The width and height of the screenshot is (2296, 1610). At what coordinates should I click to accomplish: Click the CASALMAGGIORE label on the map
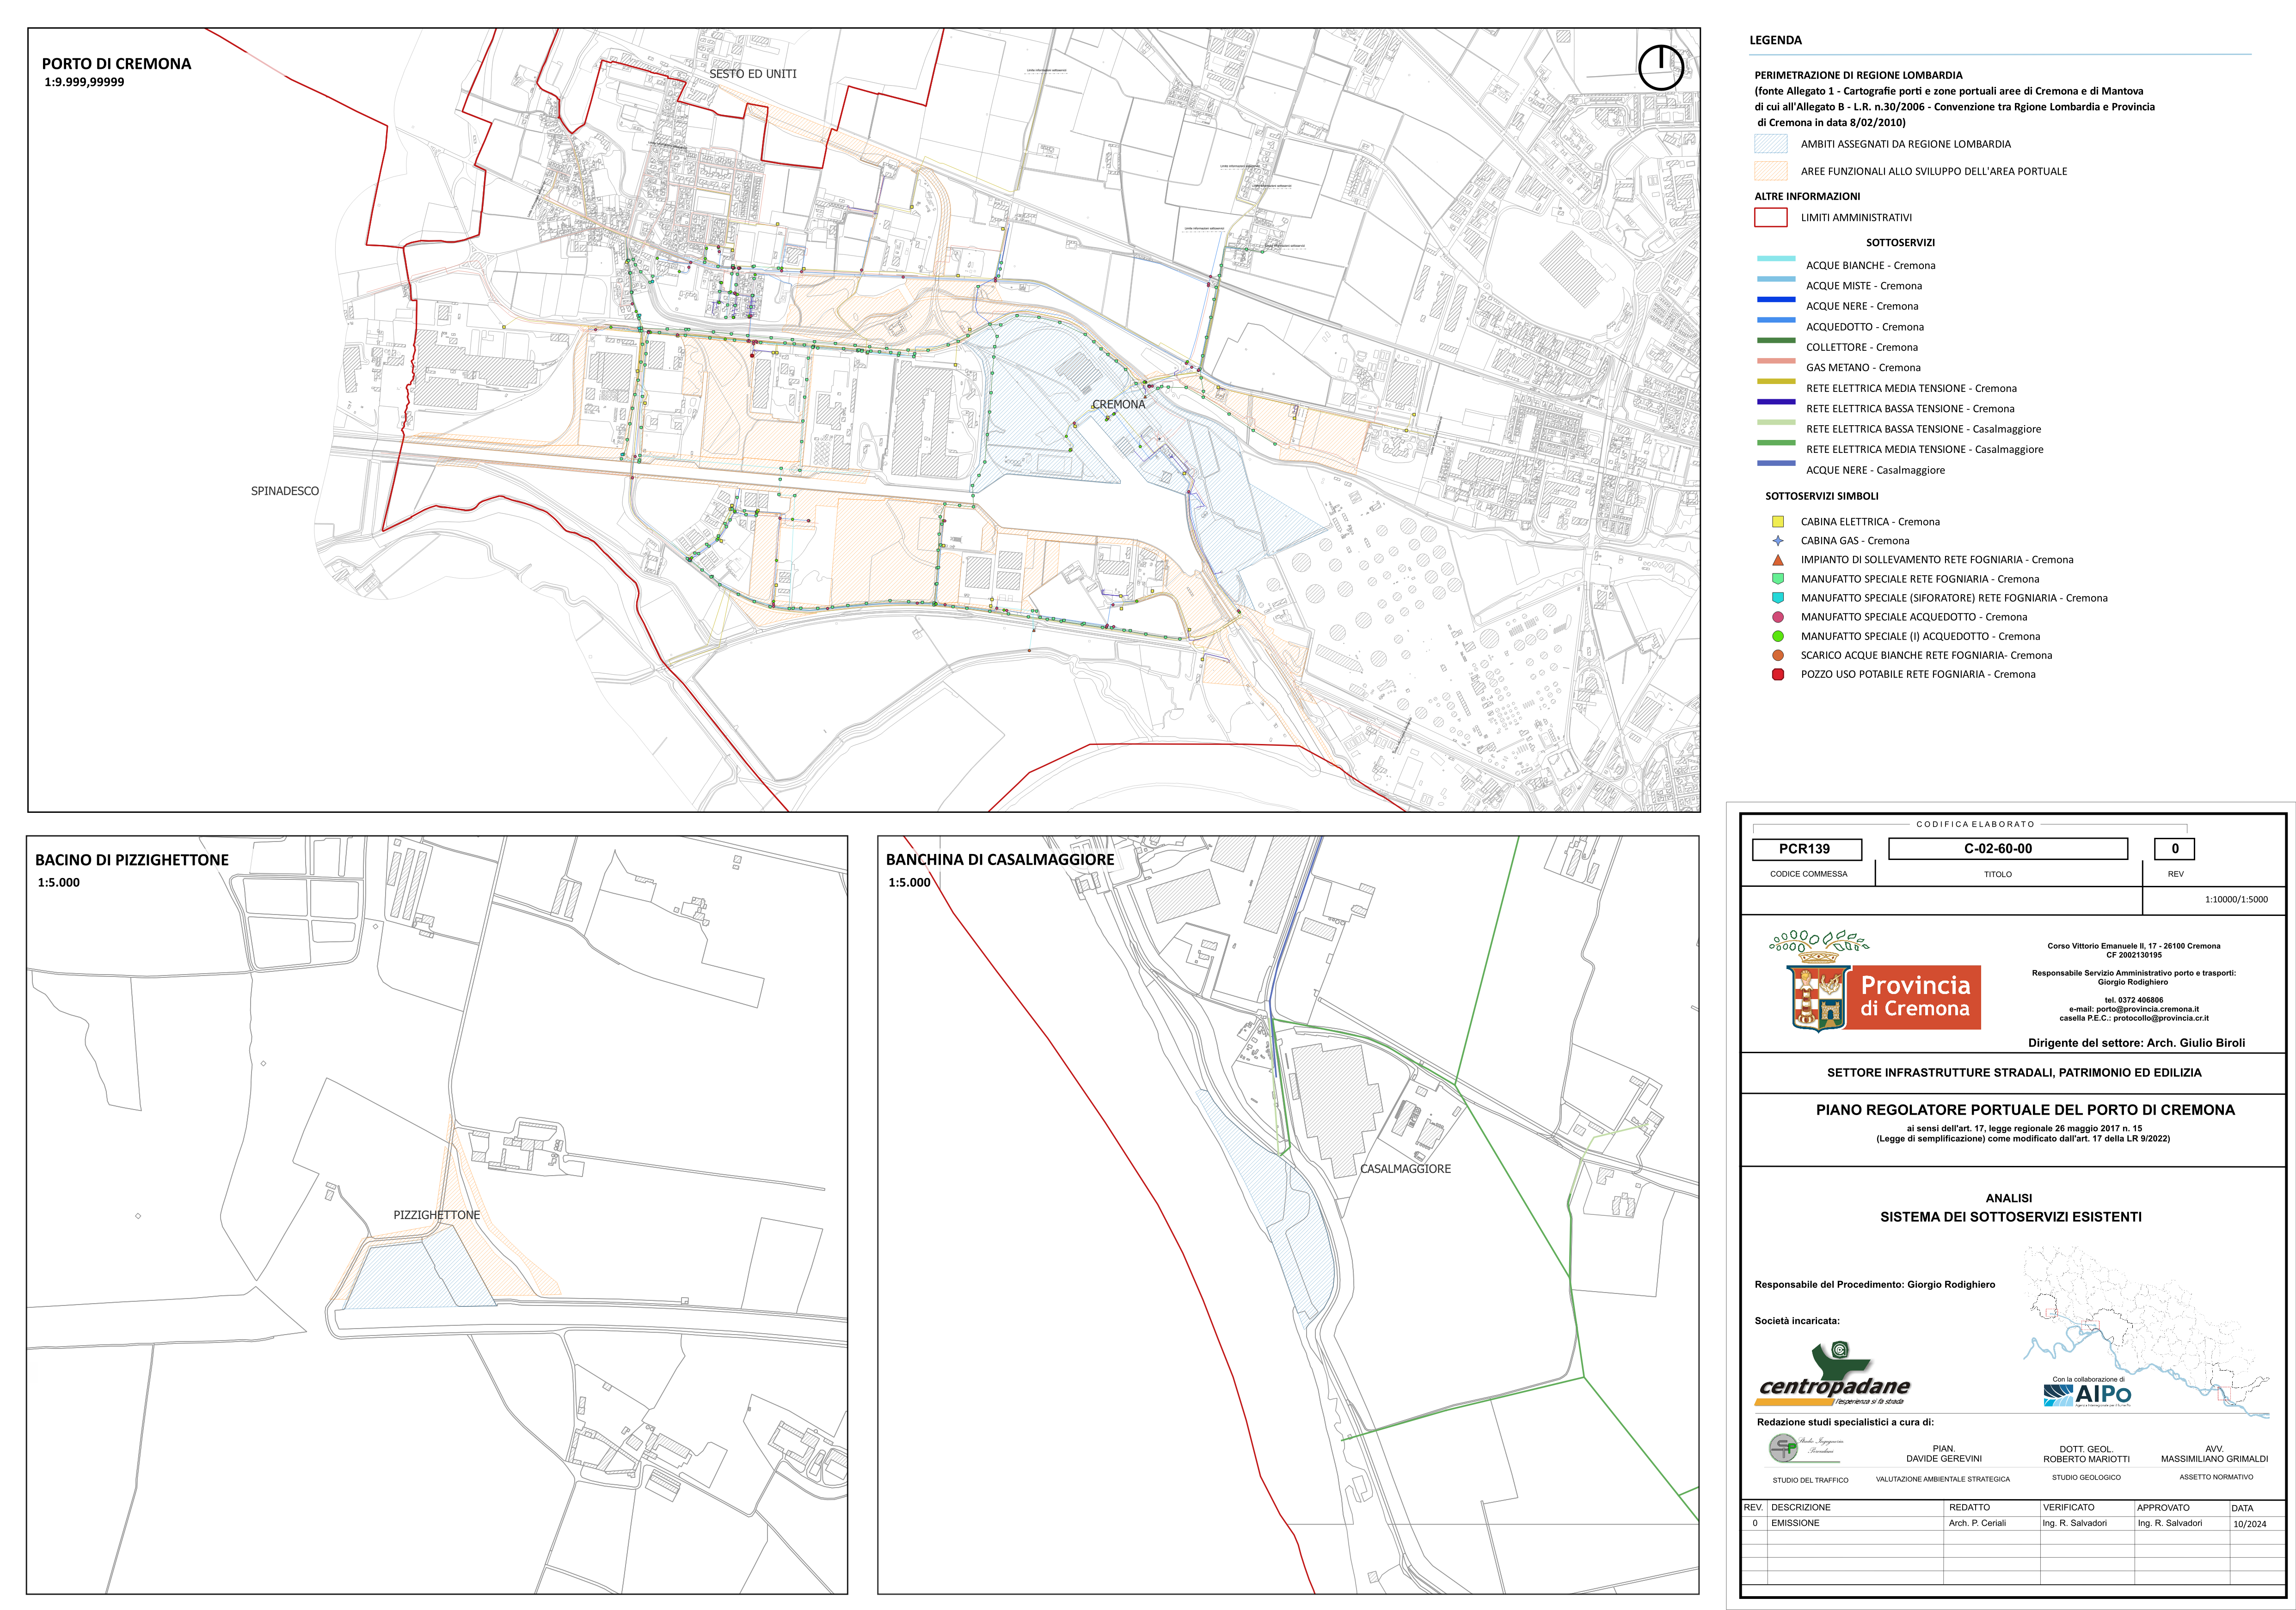click(x=1405, y=1169)
